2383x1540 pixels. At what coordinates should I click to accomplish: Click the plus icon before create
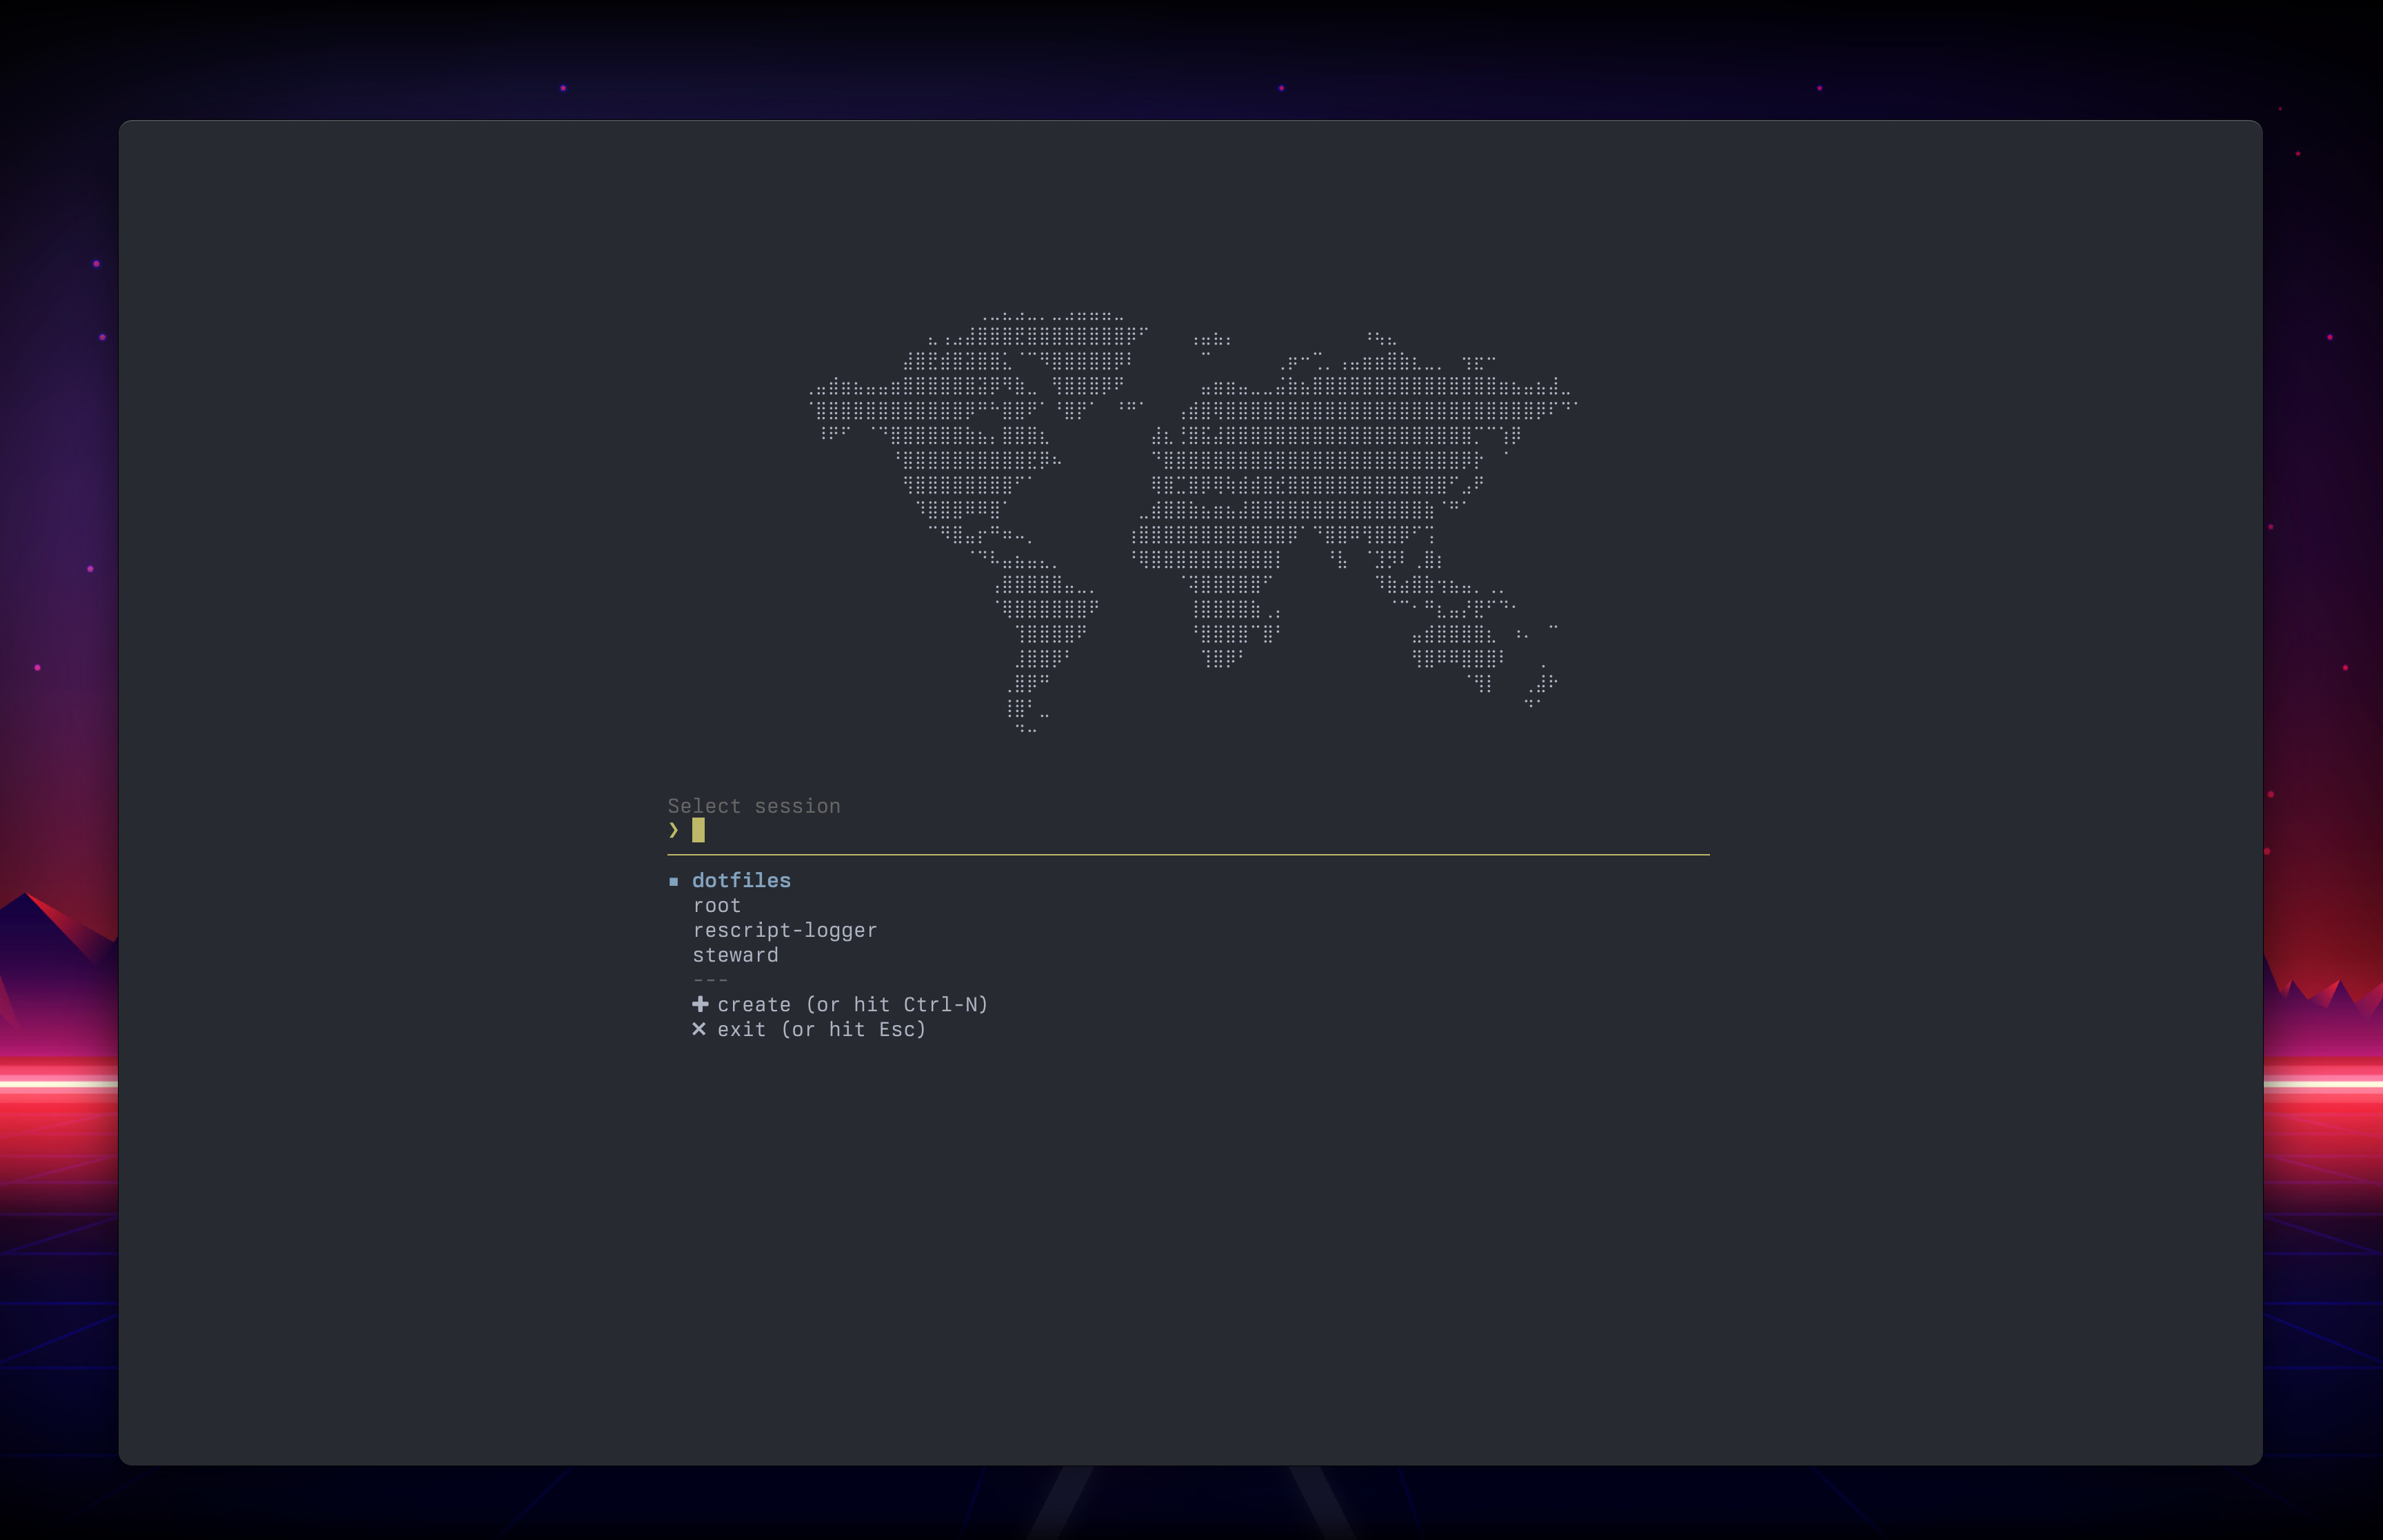(700, 1004)
